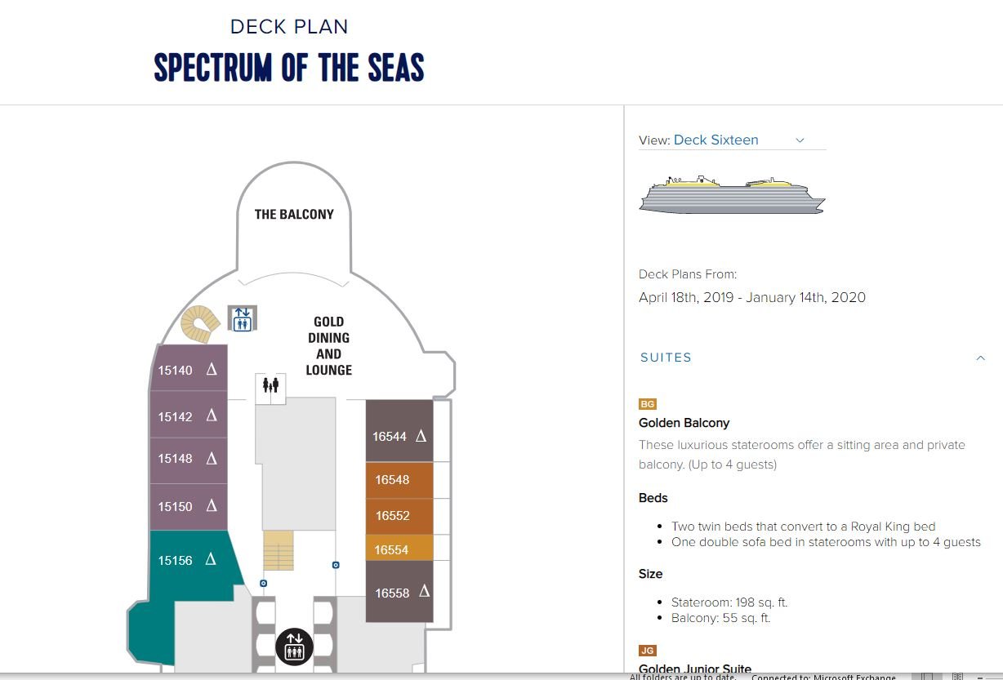Click the BG Golden Balcony category badge
Image resolution: width=1003 pixels, height=680 pixels.
(648, 404)
